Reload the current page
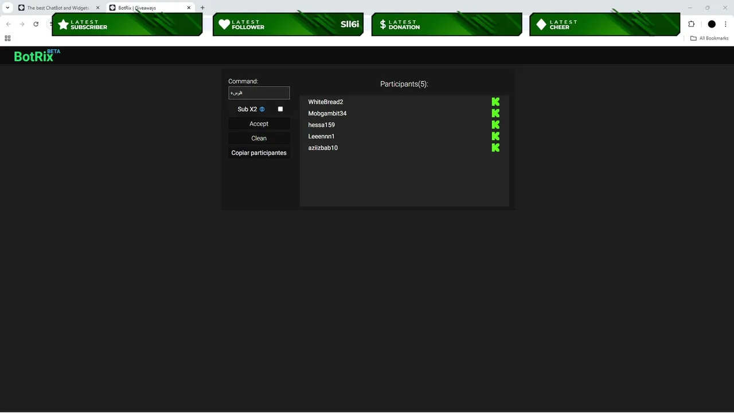This screenshot has width=734, height=413. pyautogui.click(x=36, y=24)
